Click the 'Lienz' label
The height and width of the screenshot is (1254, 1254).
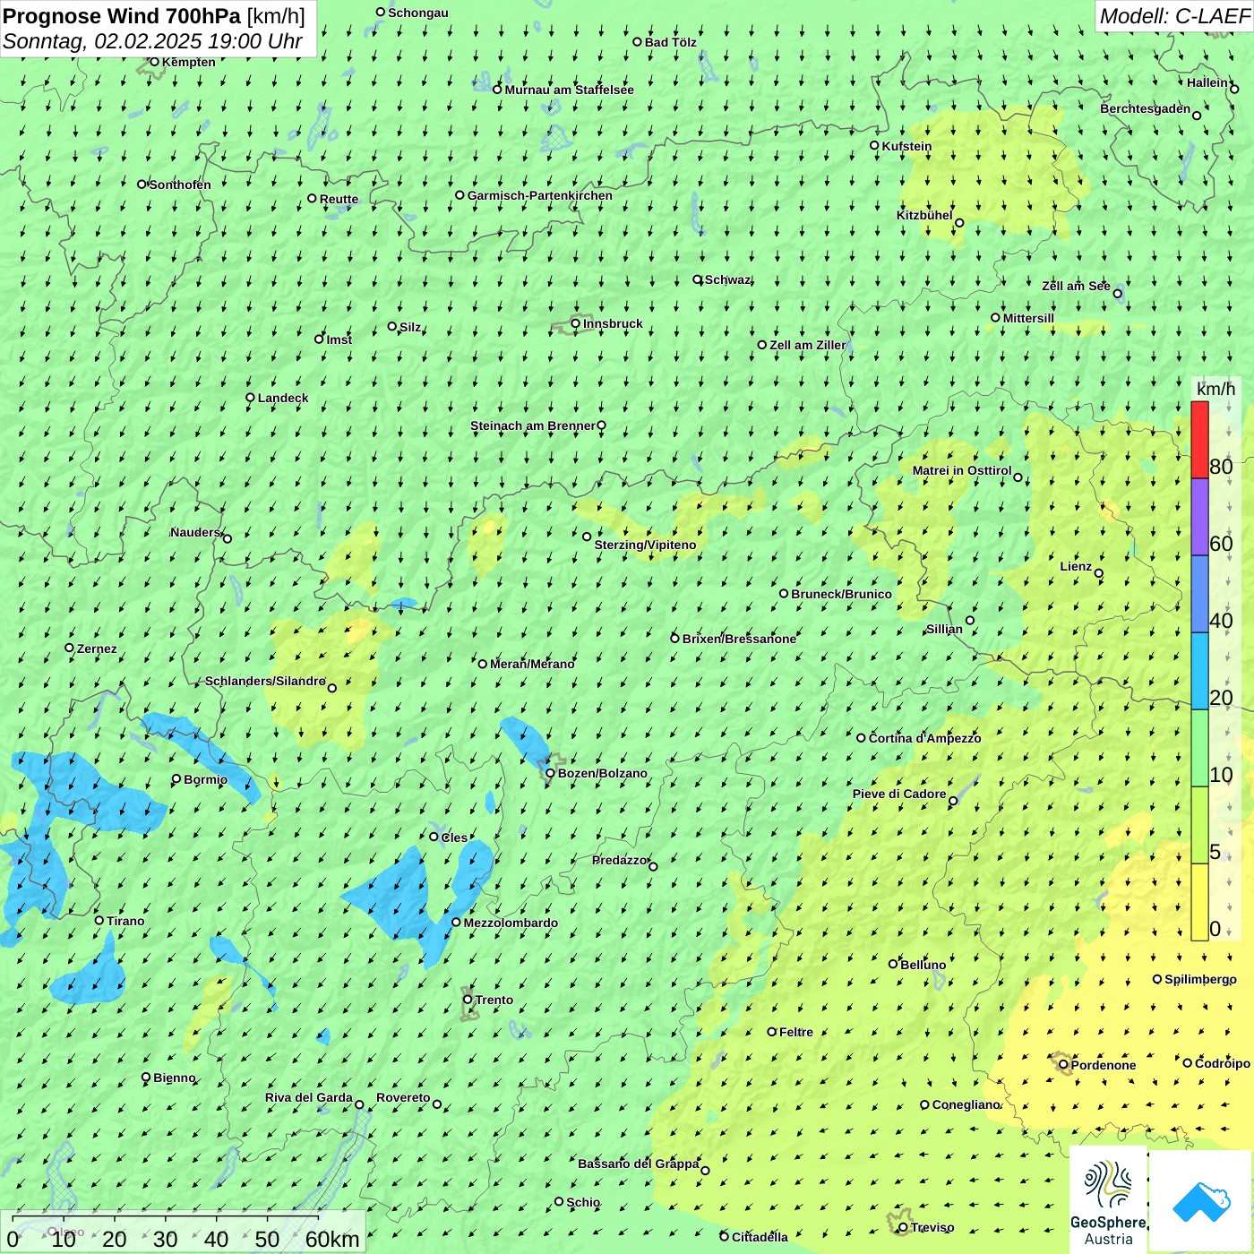tap(1076, 566)
